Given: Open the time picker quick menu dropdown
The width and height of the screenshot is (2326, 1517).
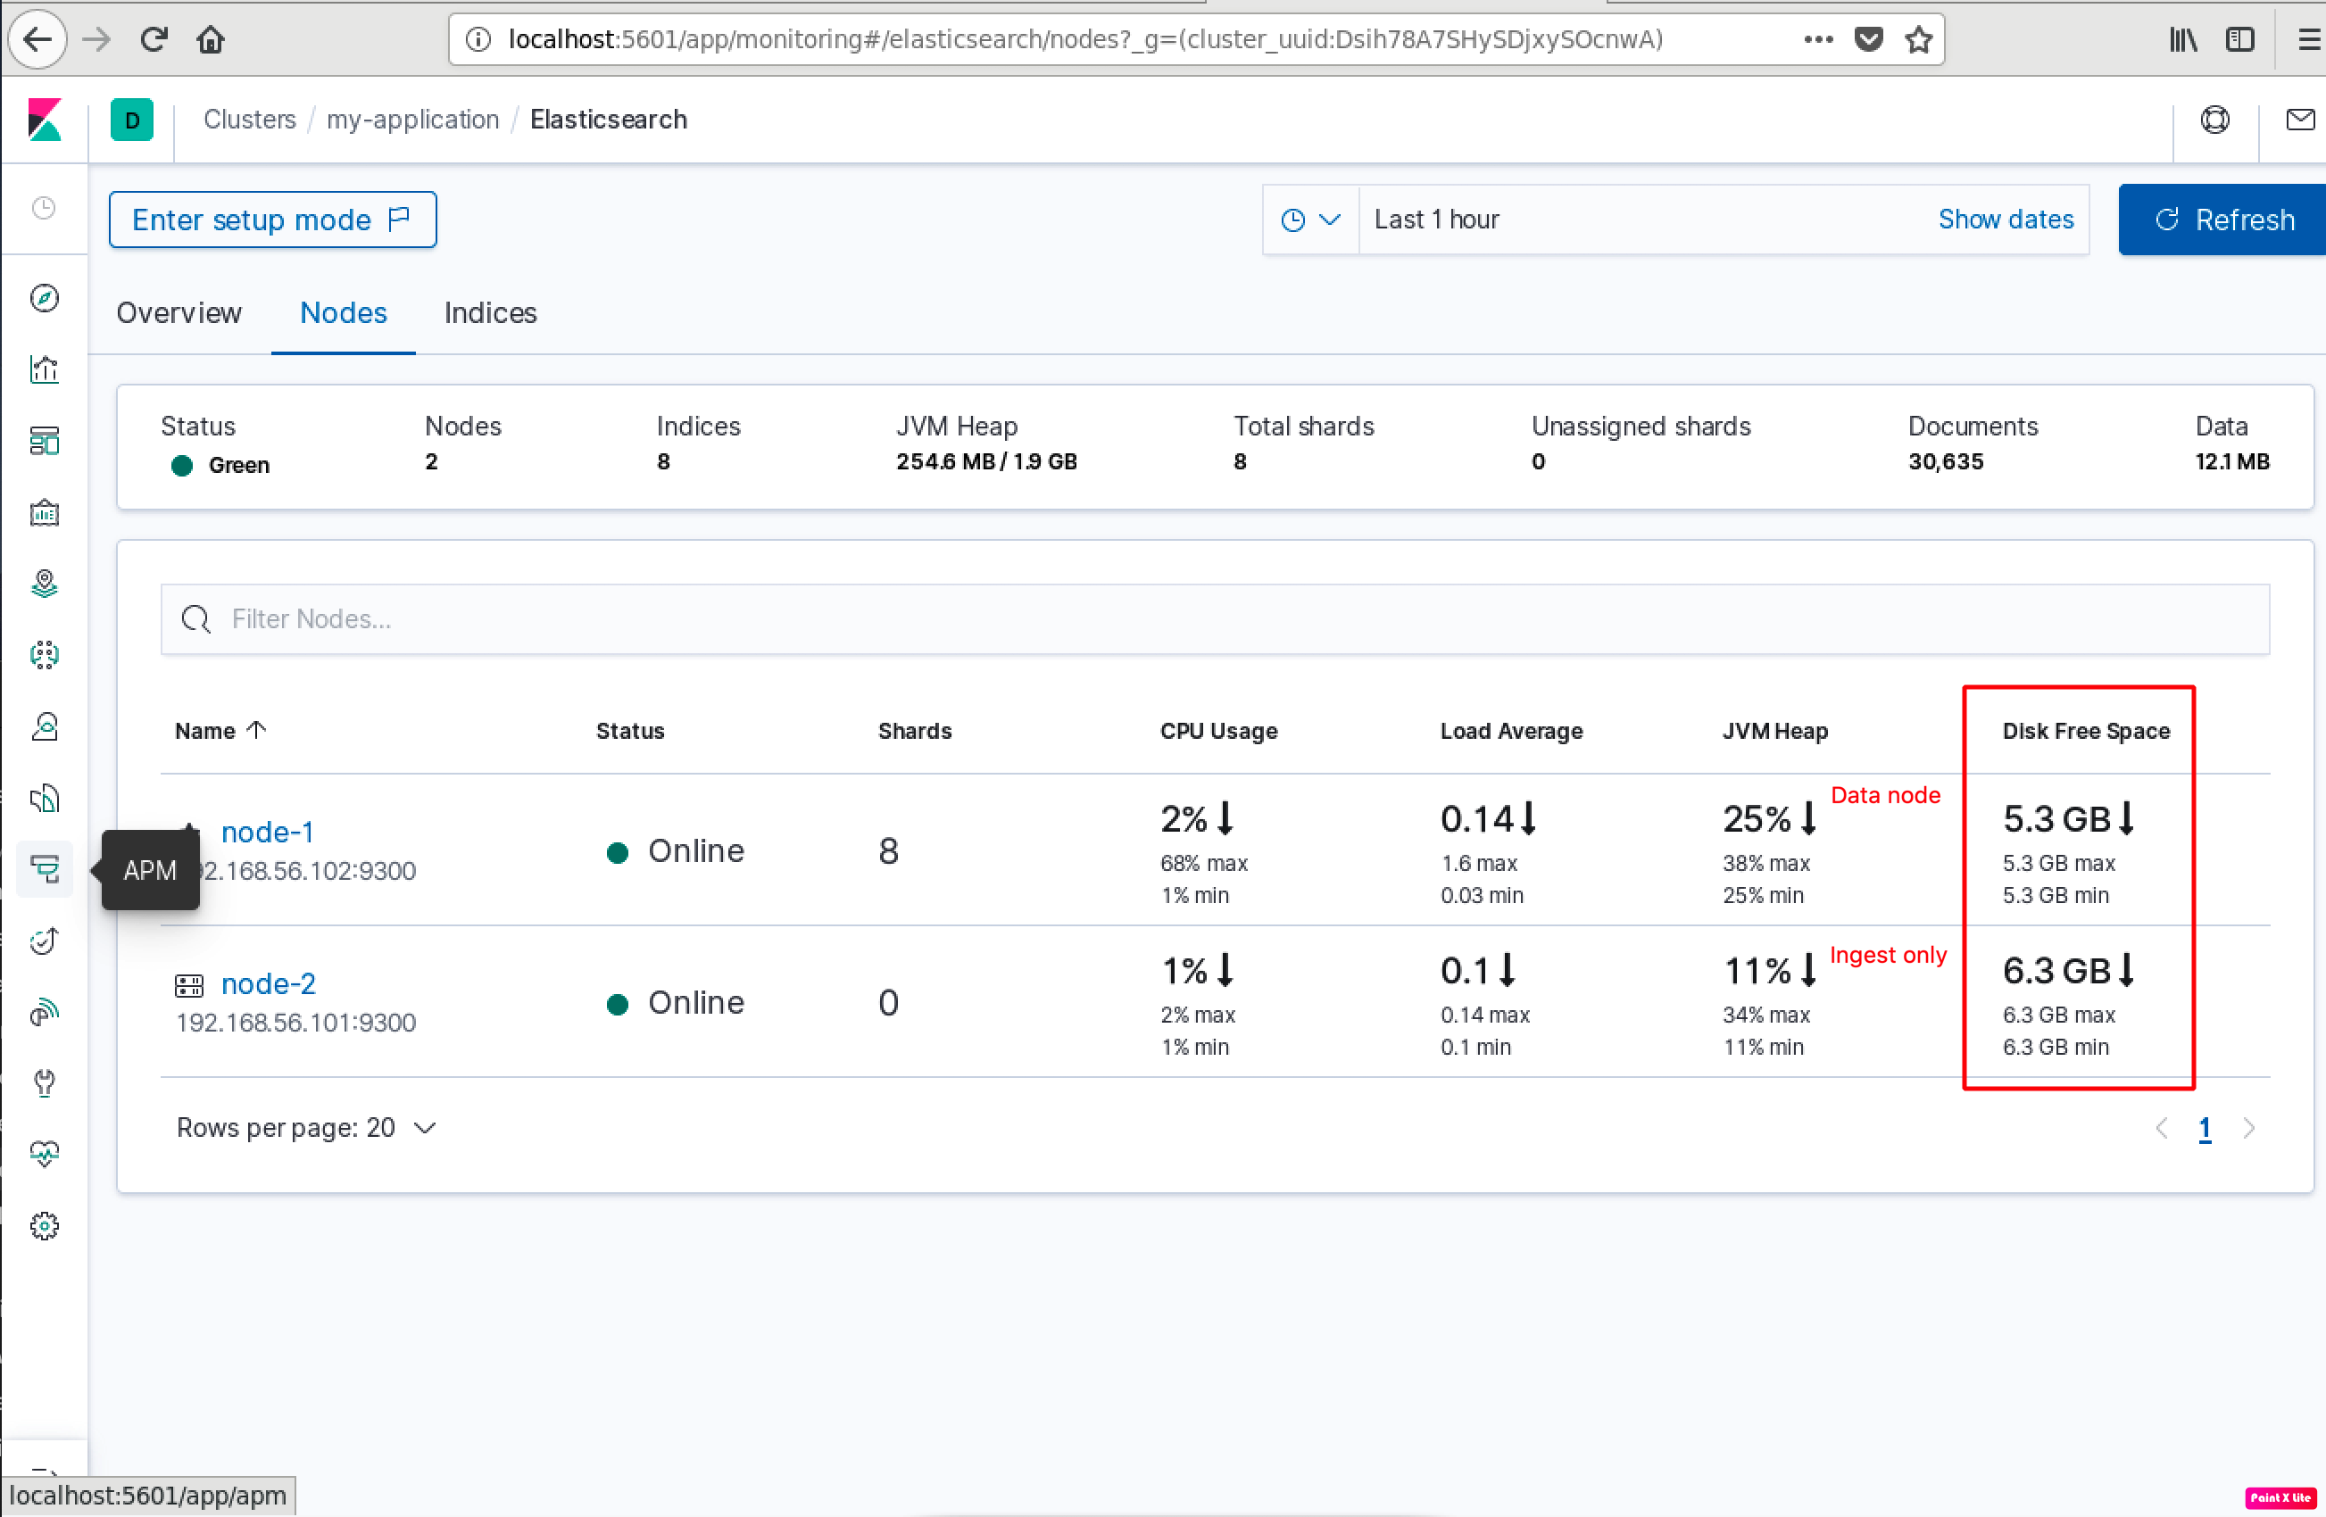Looking at the screenshot, I should coord(1309,220).
